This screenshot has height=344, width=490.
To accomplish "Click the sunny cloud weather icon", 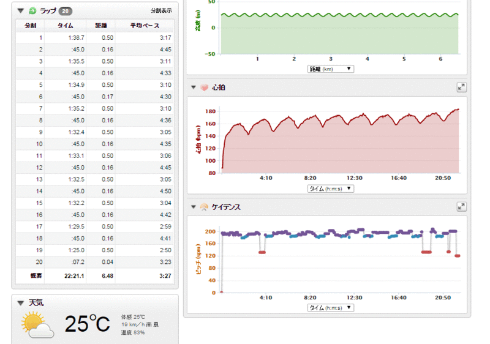I will (x=37, y=324).
